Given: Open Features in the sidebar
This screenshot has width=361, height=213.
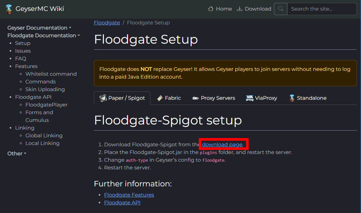Looking at the screenshot, I should click(x=26, y=66).
